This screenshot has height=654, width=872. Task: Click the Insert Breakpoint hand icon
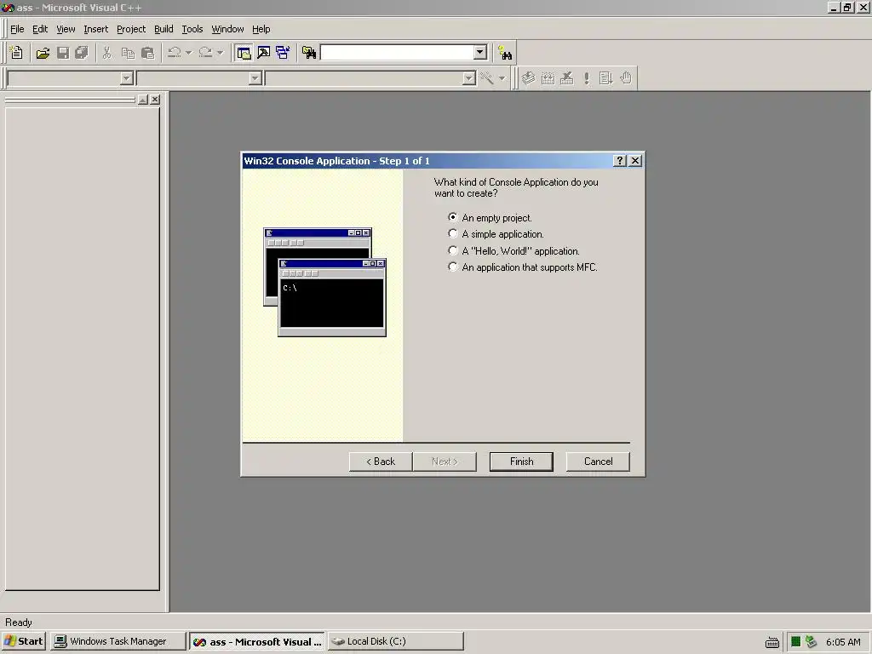tap(626, 78)
